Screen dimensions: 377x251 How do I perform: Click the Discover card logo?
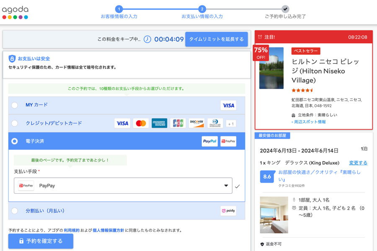tap(196, 123)
